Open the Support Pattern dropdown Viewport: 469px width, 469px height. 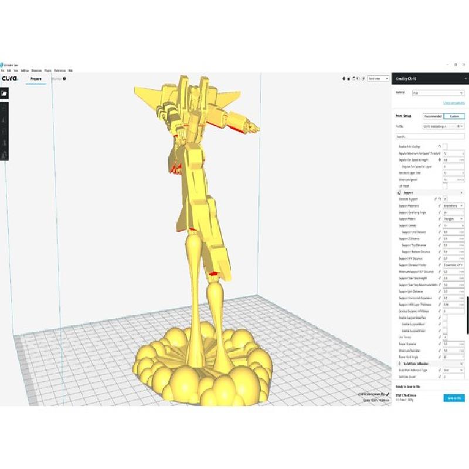(454, 219)
